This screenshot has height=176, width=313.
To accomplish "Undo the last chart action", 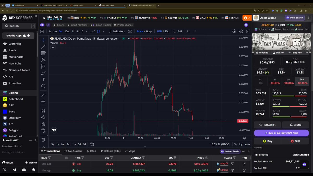I will pyautogui.click(x=188, y=31).
